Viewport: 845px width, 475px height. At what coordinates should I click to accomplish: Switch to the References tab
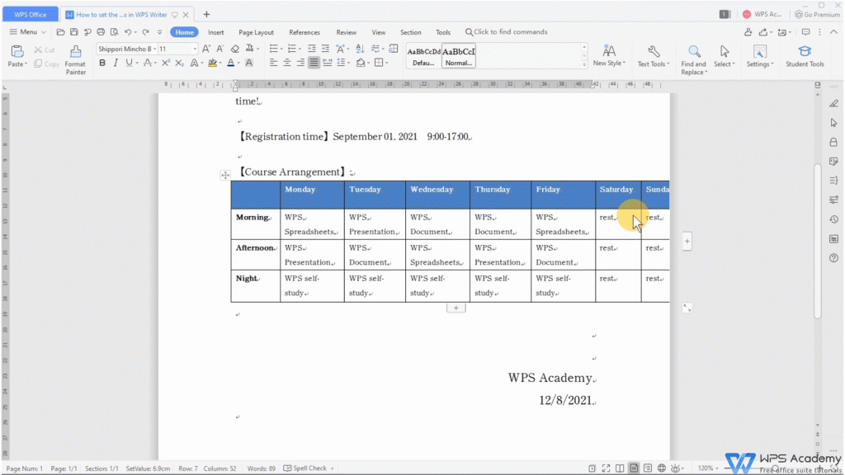[x=304, y=32]
